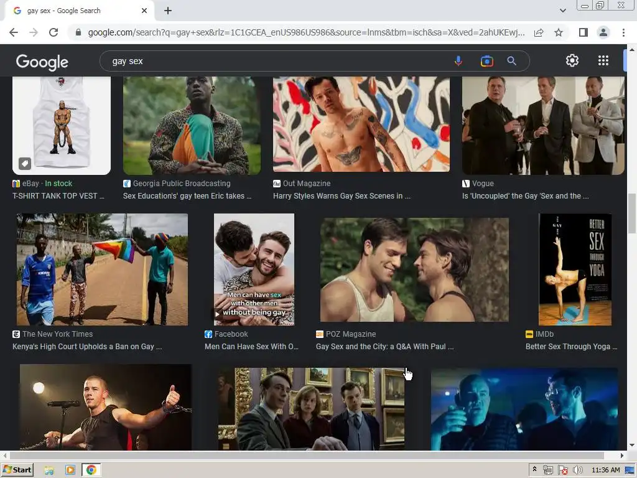This screenshot has width=637, height=478.
Task: Open The New York Times image
Action: pos(103,269)
